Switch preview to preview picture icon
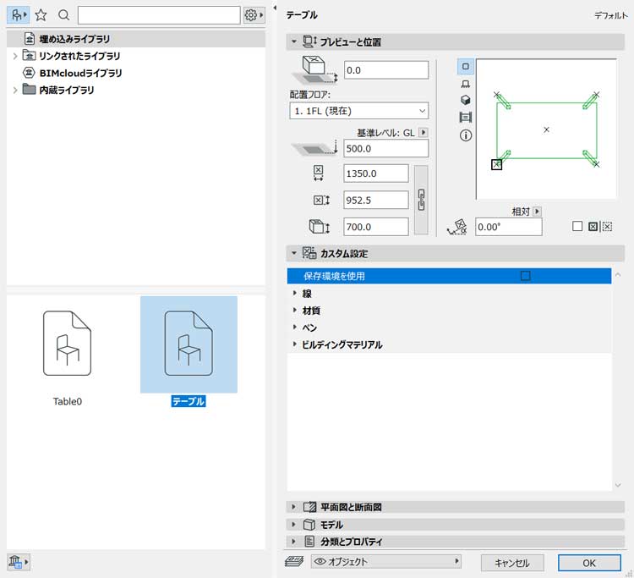The width and height of the screenshot is (634, 578). coord(466,118)
